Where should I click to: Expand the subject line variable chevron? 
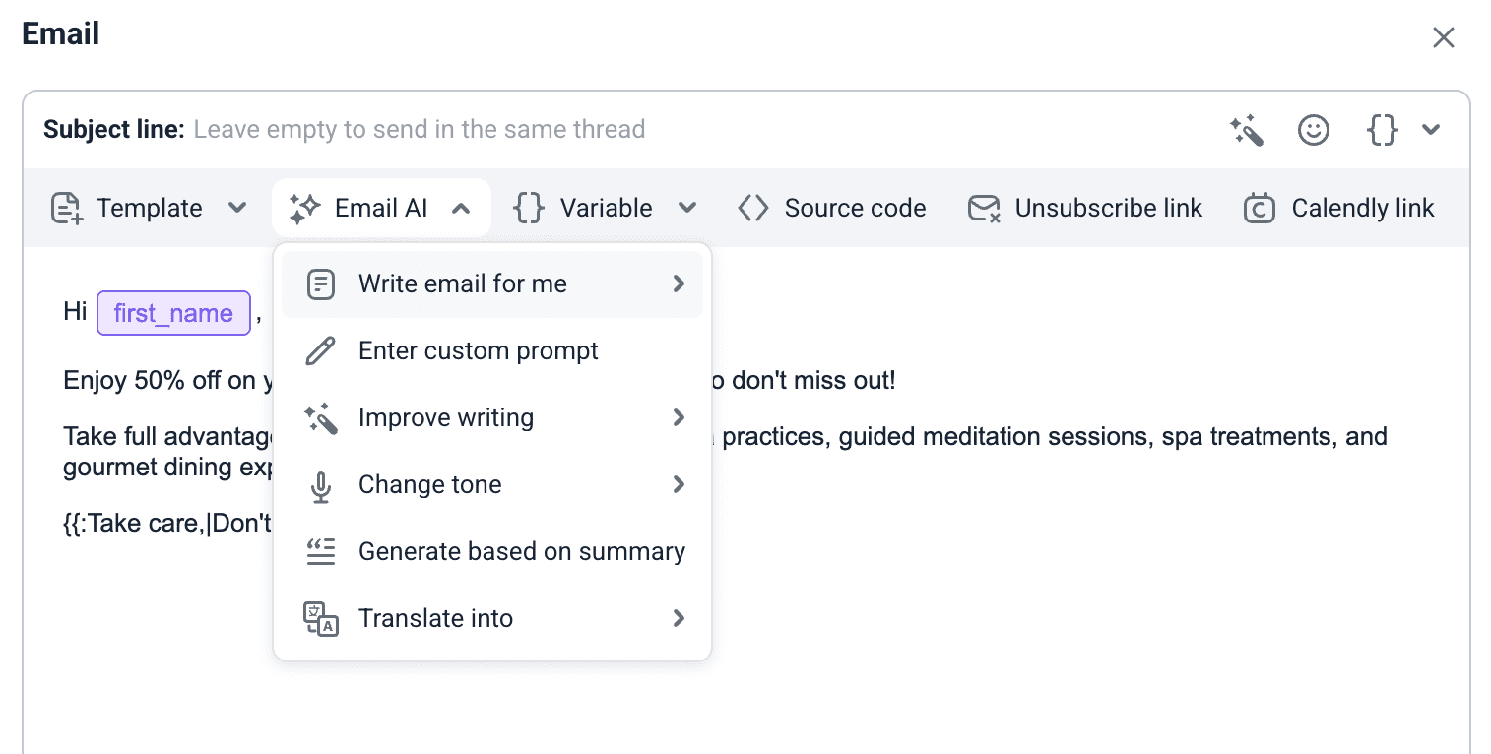tap(1431, 130)
